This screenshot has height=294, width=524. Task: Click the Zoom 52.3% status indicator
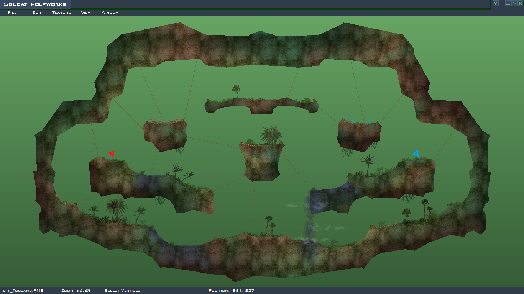click(76, 291)
